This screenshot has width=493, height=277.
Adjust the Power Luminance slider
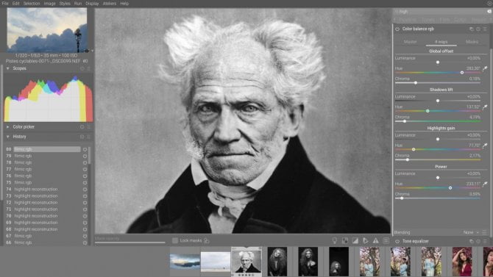pos(437,178)
